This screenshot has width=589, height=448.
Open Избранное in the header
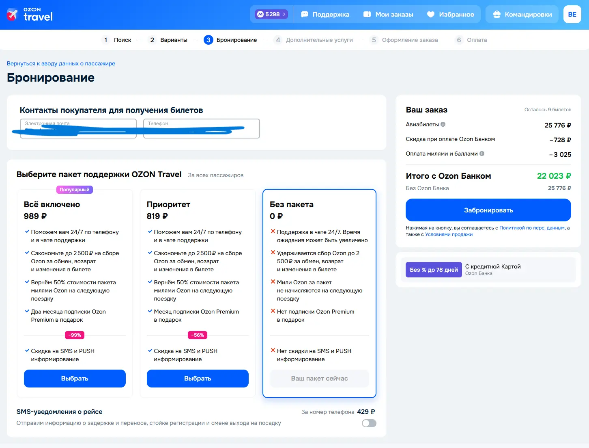(451, 14)
